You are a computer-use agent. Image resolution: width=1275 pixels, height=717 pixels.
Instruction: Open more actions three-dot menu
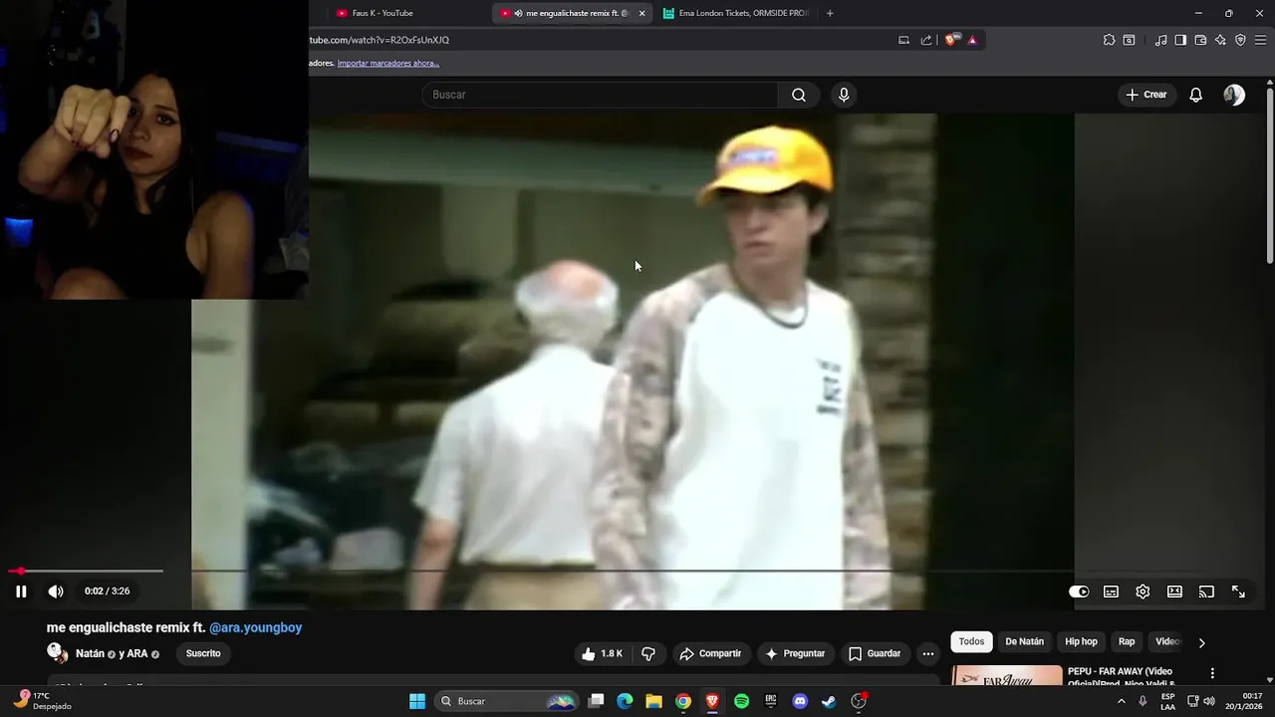(927, 653)
